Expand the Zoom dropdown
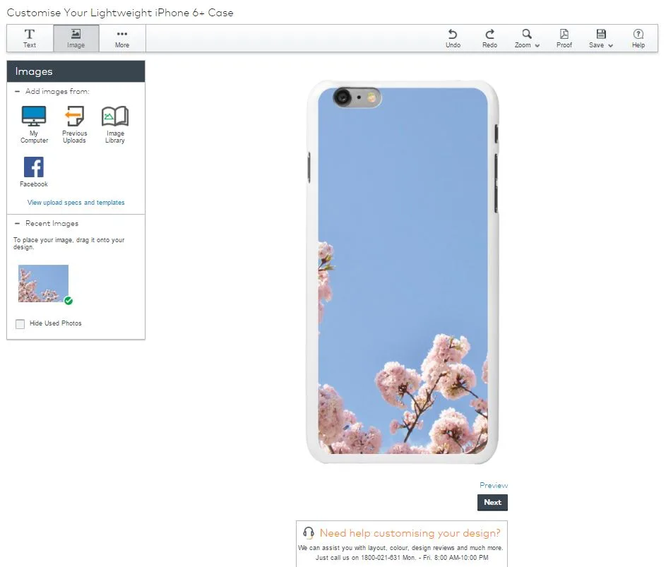 coord(527,38)
